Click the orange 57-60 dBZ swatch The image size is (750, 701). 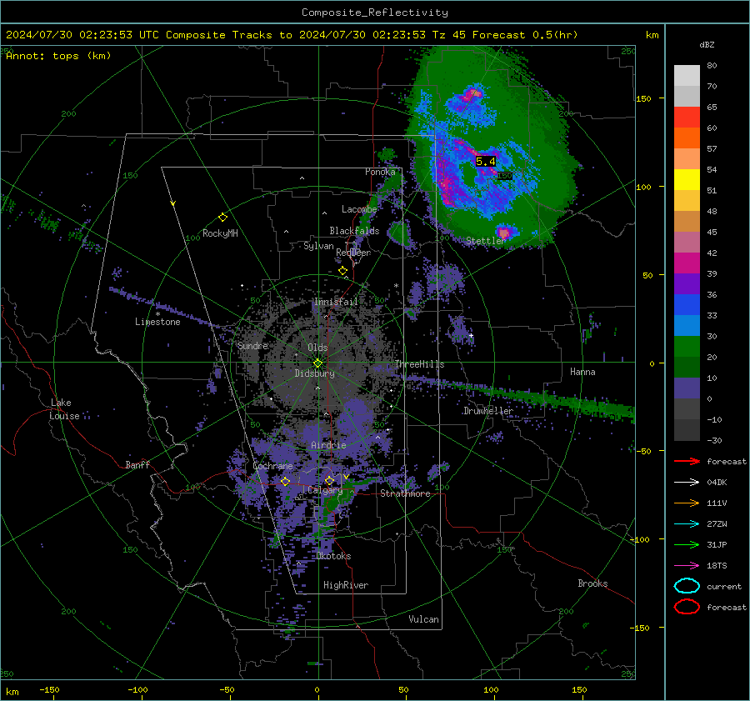click(x=687, y=138)
